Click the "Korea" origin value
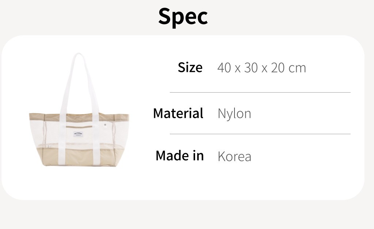Viewport: 374px width, 229px height. coord(234,156)
